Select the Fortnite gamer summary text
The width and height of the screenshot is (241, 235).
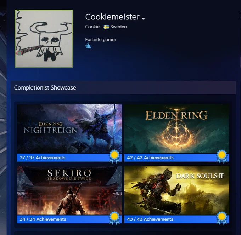(101, 39)
